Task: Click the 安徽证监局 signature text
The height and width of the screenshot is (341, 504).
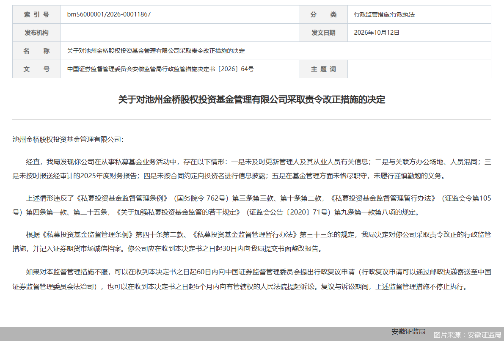Action: pyautogui.click(x=408, y=331)
